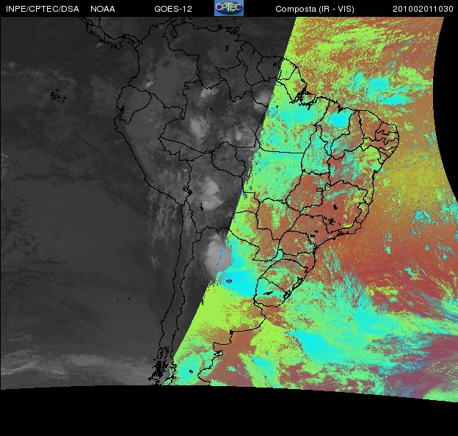Click the INPE/CPTEC/DSA header text
The height and width of the screenshot is (436, 458).
pos(43,9)
